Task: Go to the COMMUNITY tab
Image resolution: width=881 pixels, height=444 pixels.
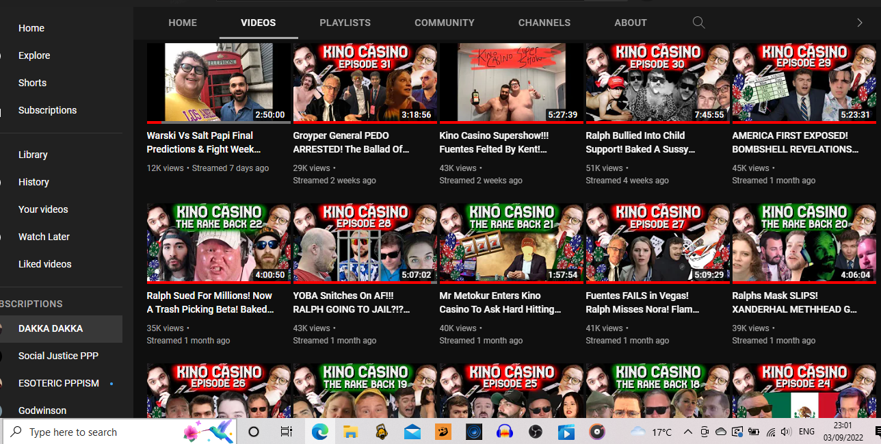Action: [445, 23]
